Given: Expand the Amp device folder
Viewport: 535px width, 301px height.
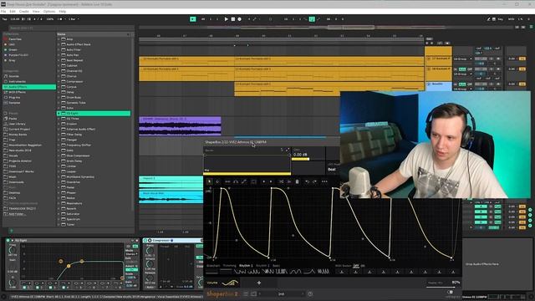Looking at the screenshot, I should pos(59,39).
